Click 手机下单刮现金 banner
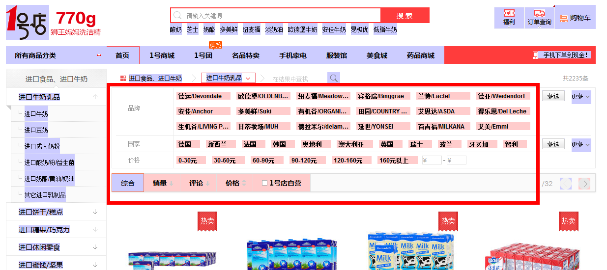The width and height of the screenshot is (607, 270). pos(565,55)
